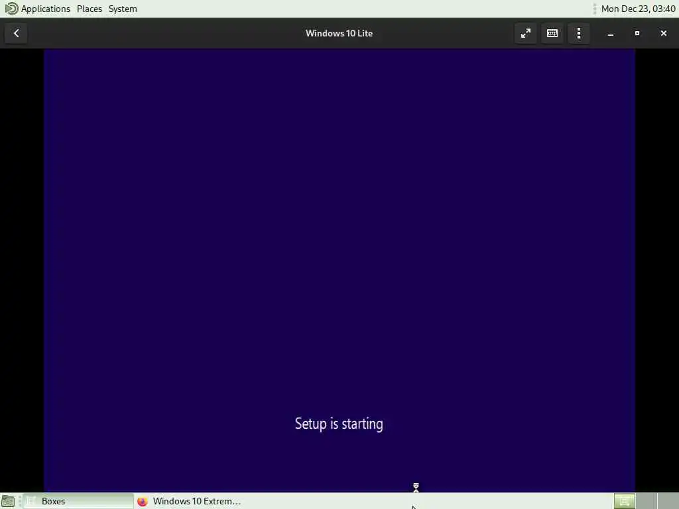This screenshot has width=679, height=509.
Task: Select the first workspace in the switcher
Action: click(625, 501)
